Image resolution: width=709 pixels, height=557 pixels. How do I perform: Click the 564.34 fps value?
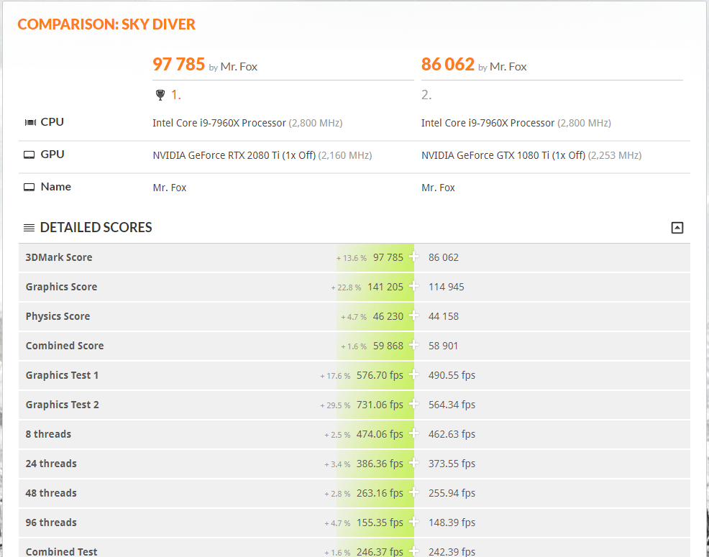(x=452, y=405)
